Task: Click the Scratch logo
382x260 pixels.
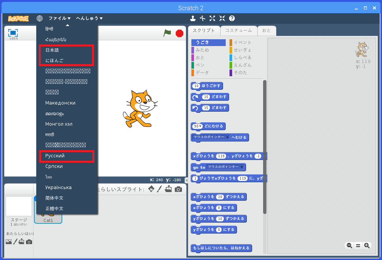Action: [x=18, y=18]
